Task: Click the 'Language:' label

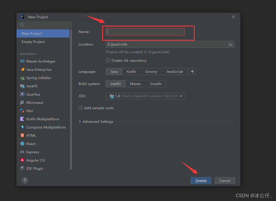Action: tap(87, 72)
